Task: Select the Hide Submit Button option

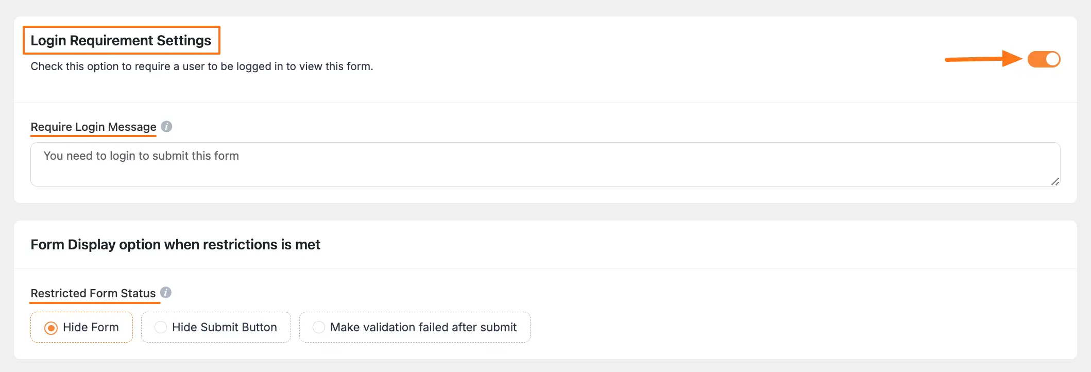Action: tap(215, 327)
